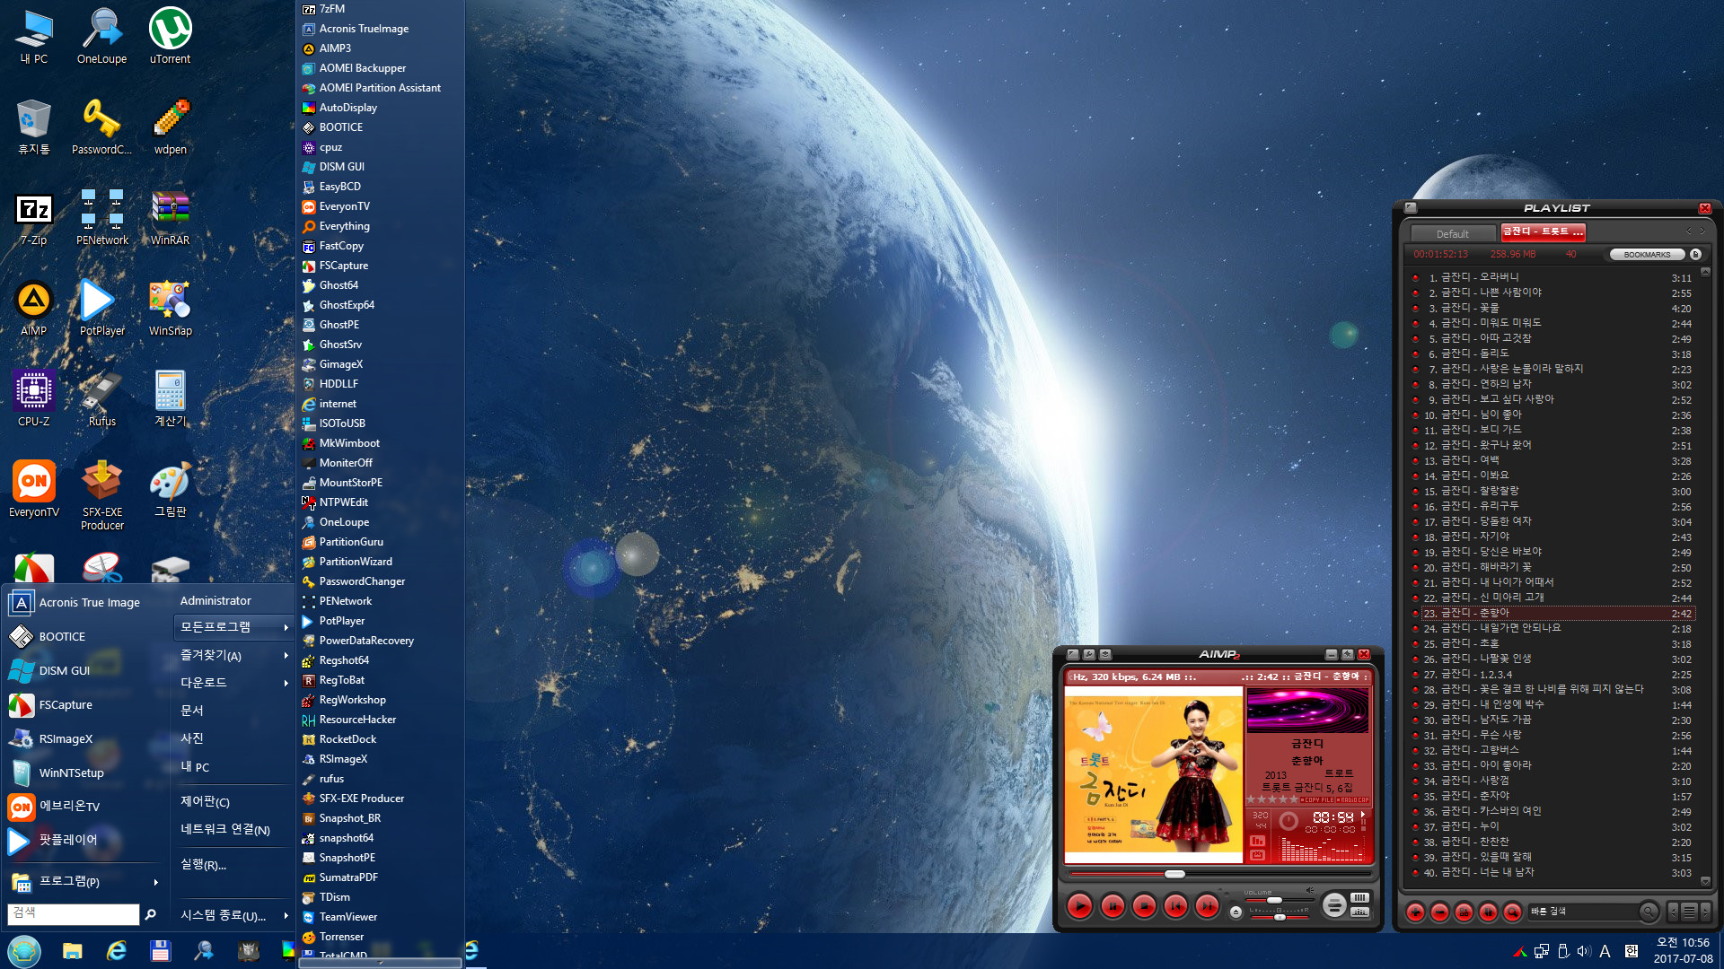Select track 1 금잔디 - 오라버니
Screen dimensions: 1724x969
pyautogui.click(x=1552, y=277)
